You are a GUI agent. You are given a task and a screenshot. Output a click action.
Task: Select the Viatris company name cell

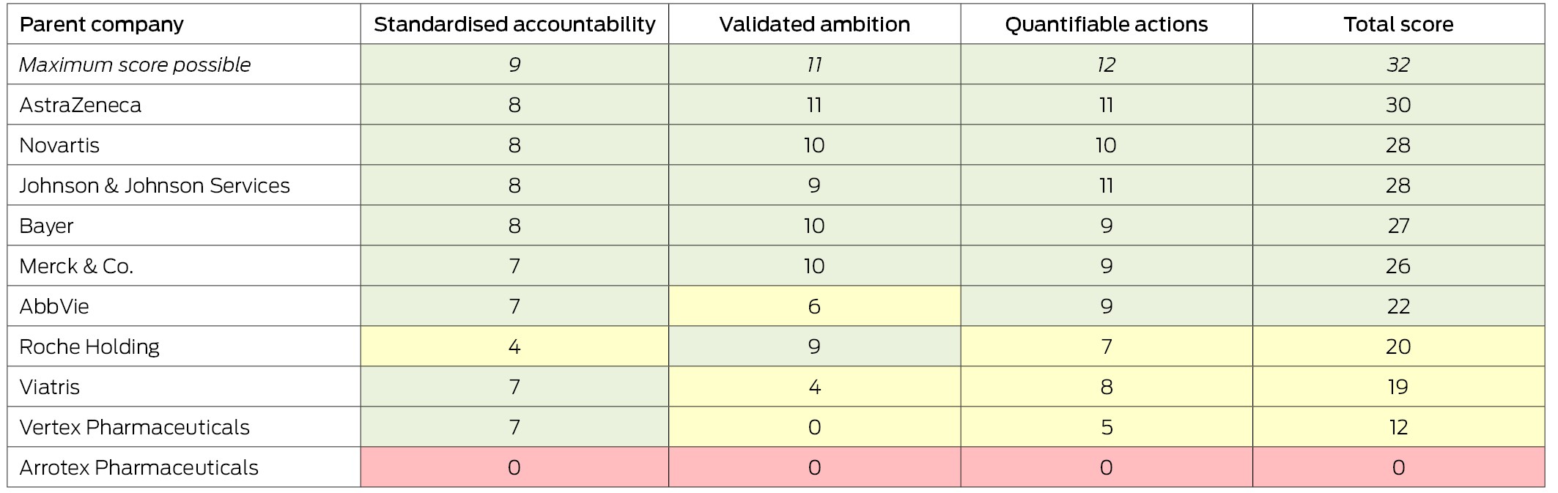click(x=49, y=387)
